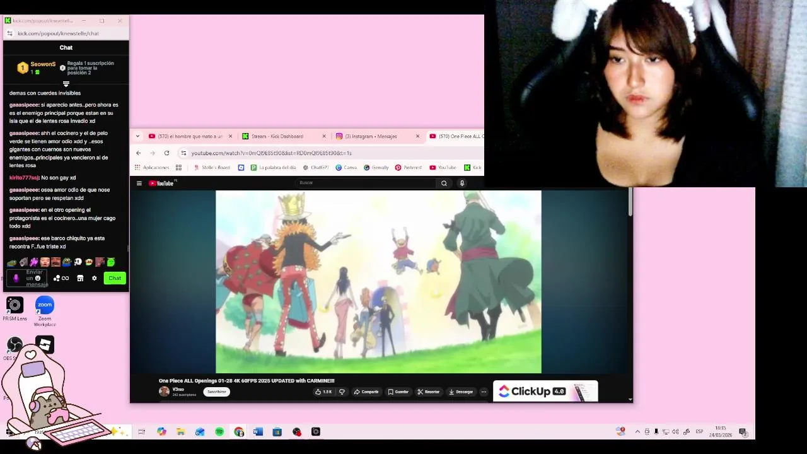Open the Canva bookmark
The image size is (807, 454).
(x=346, y=168)
